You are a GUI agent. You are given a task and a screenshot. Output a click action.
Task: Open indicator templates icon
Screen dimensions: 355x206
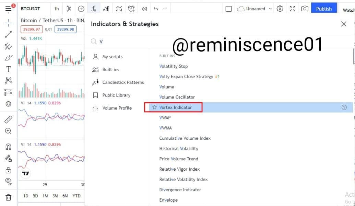(119, 9)
